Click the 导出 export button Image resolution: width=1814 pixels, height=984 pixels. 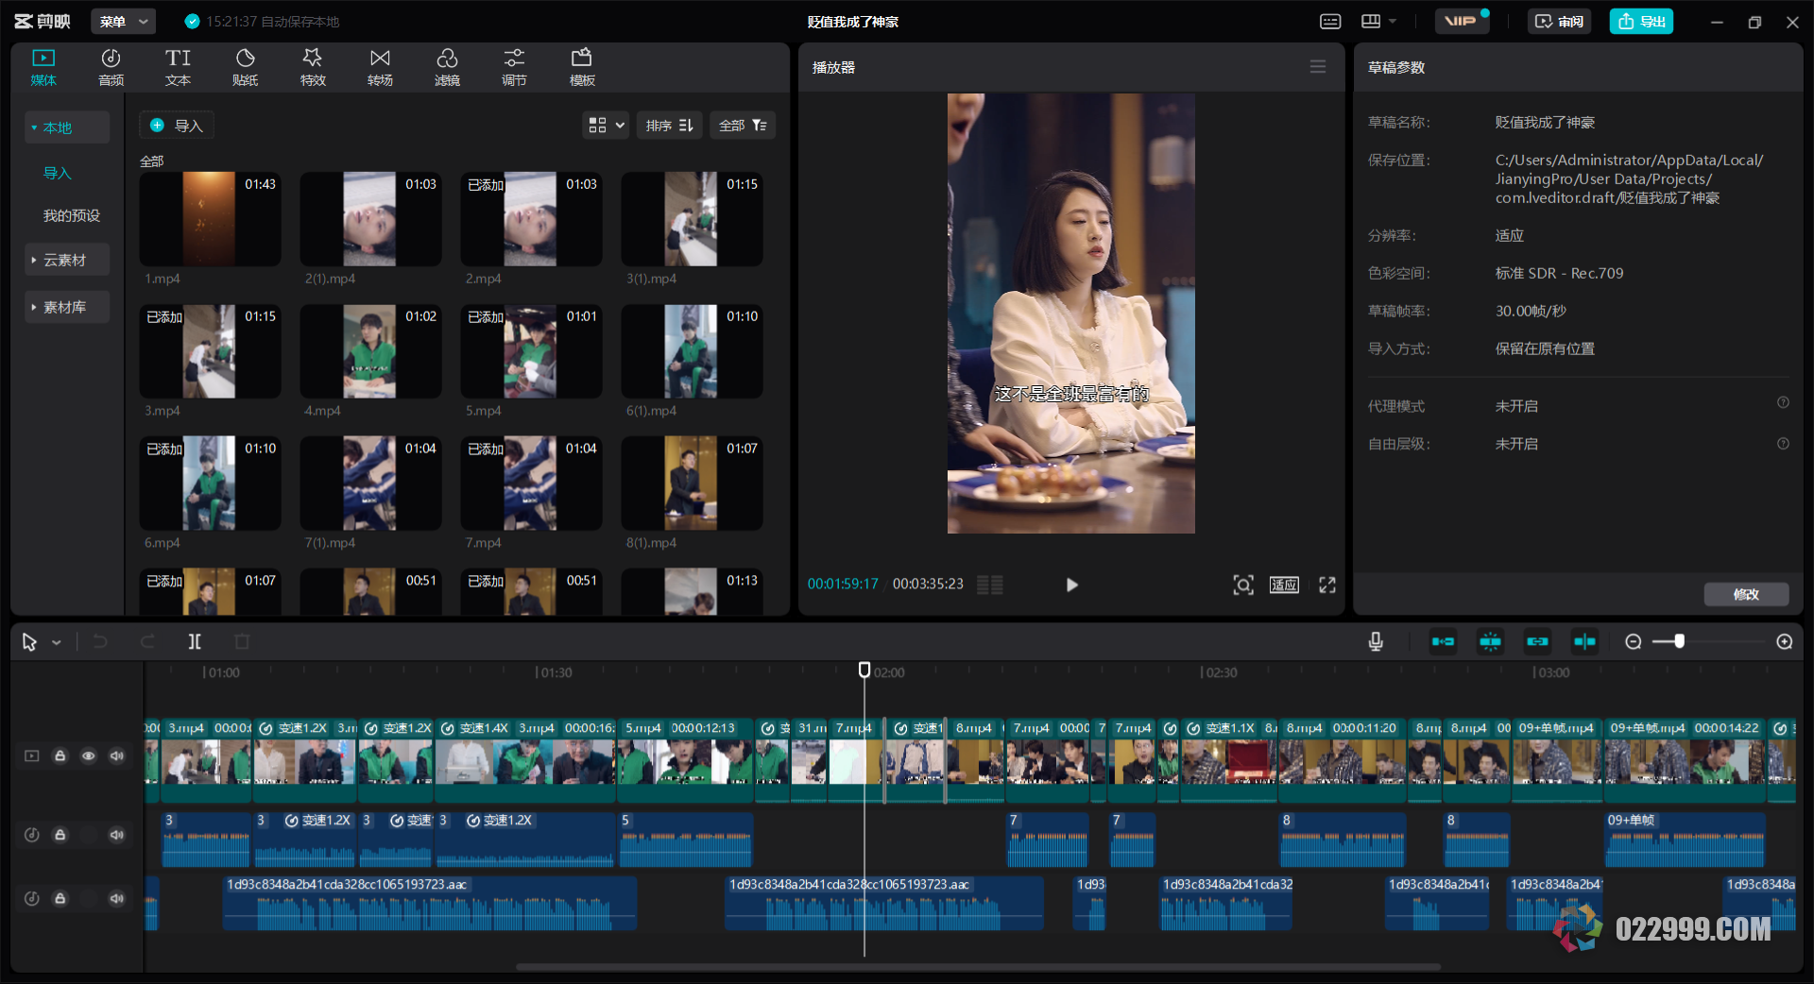click(1641, 21)
